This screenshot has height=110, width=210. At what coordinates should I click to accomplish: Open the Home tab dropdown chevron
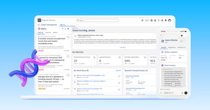(x=77, y=25)
